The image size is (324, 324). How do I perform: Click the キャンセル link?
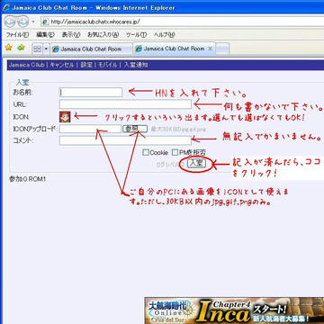(62, 65)
